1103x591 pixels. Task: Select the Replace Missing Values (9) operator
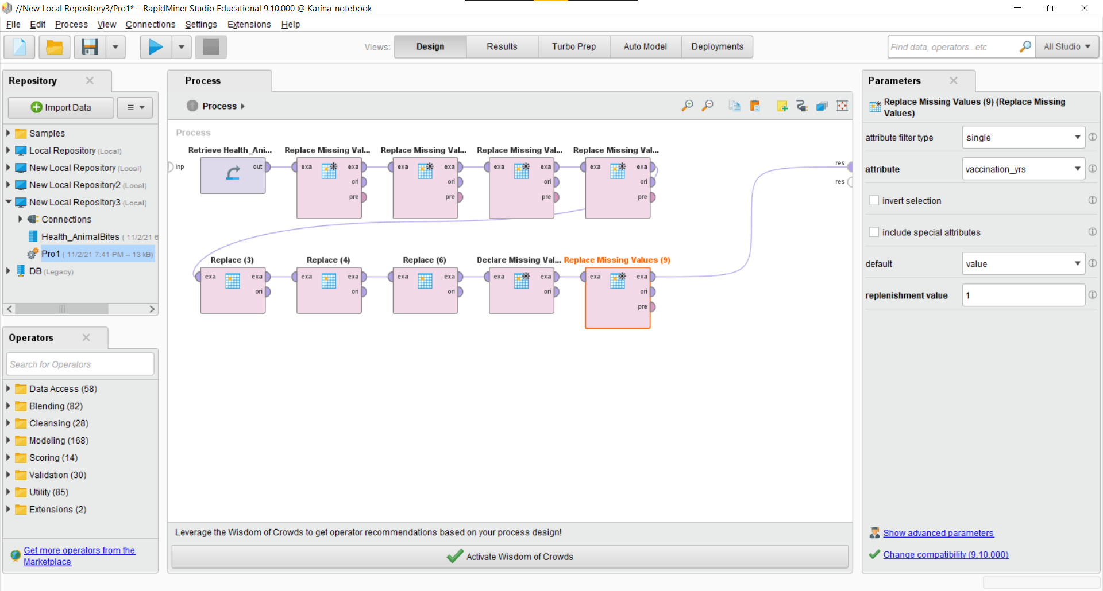618,298
